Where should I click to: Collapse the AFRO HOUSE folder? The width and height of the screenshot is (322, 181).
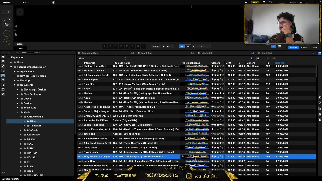tap(21, 117)
